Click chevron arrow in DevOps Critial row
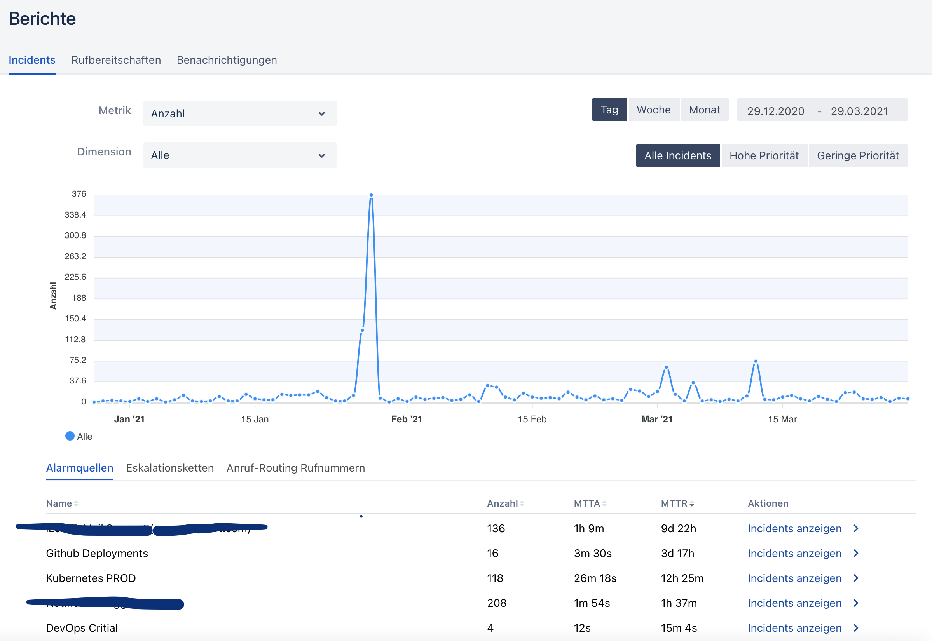 (x=856, y=628)
